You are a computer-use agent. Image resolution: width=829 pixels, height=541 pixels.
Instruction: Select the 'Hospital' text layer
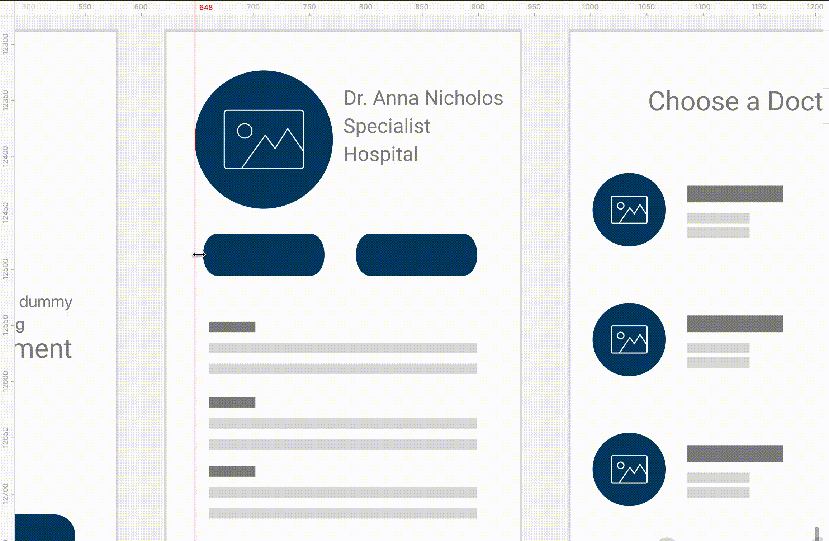(381, 154)
